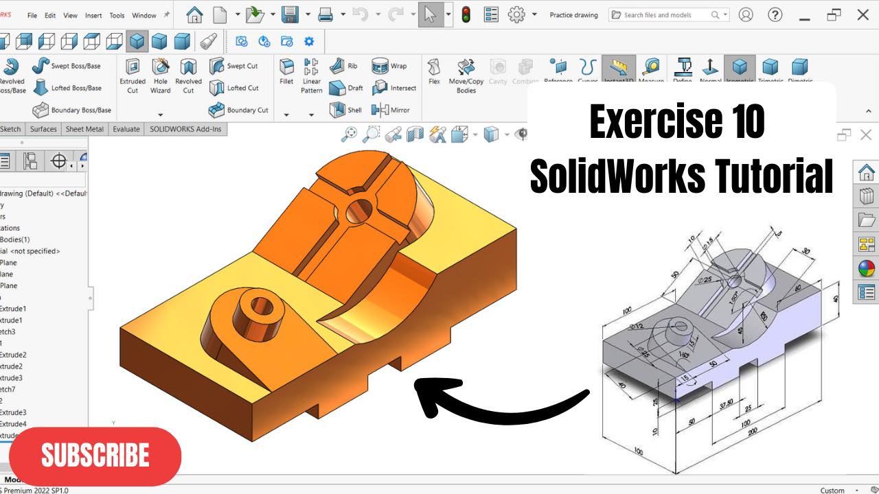Click the Swept Boss/Base tool

tap(67, 66)
